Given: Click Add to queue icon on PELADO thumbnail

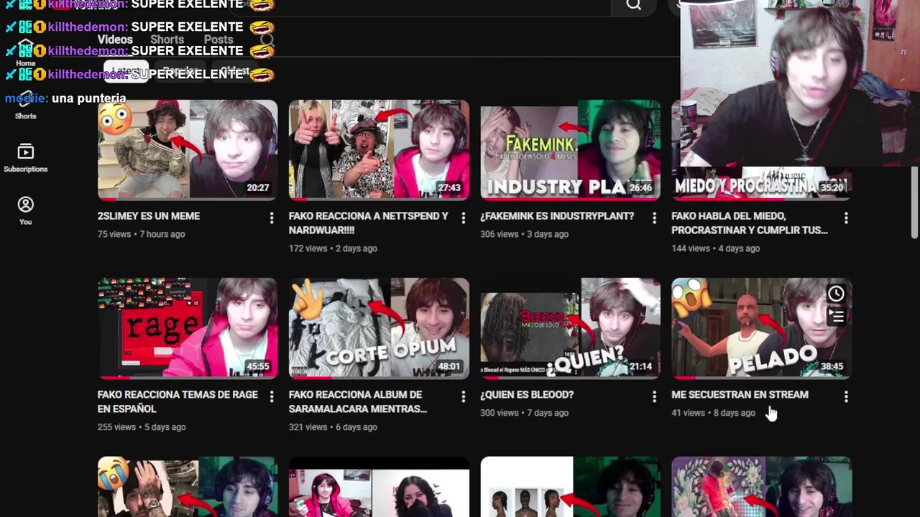Looking at the screenshot, I should [836, 315].
